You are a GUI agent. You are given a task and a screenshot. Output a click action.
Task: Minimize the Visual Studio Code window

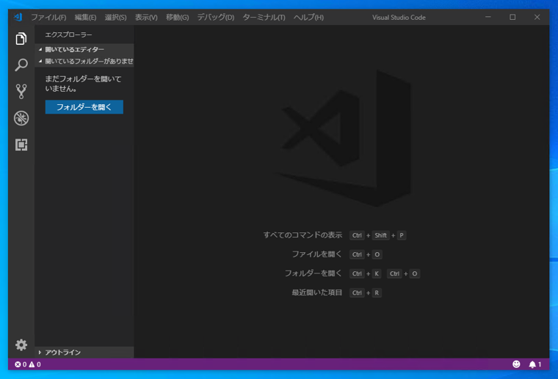488,17
